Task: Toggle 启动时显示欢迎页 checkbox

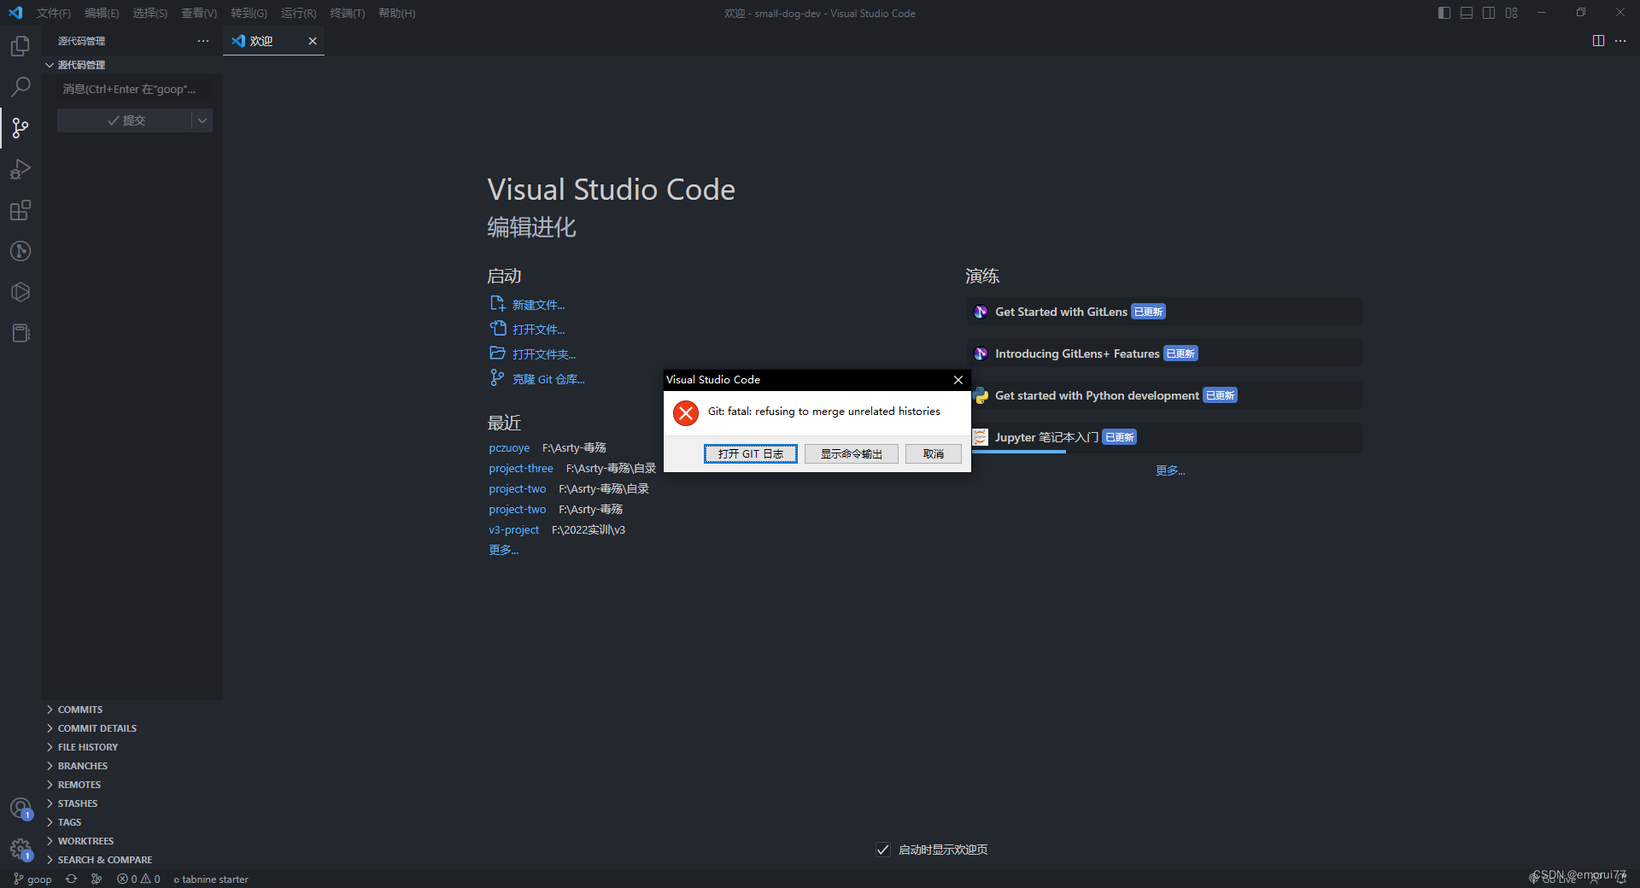Action: tap(883, 850)
